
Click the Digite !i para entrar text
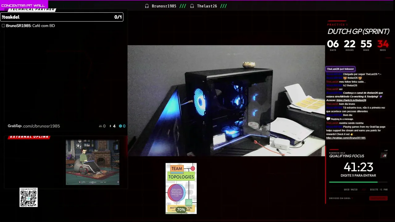coord(358,175)
